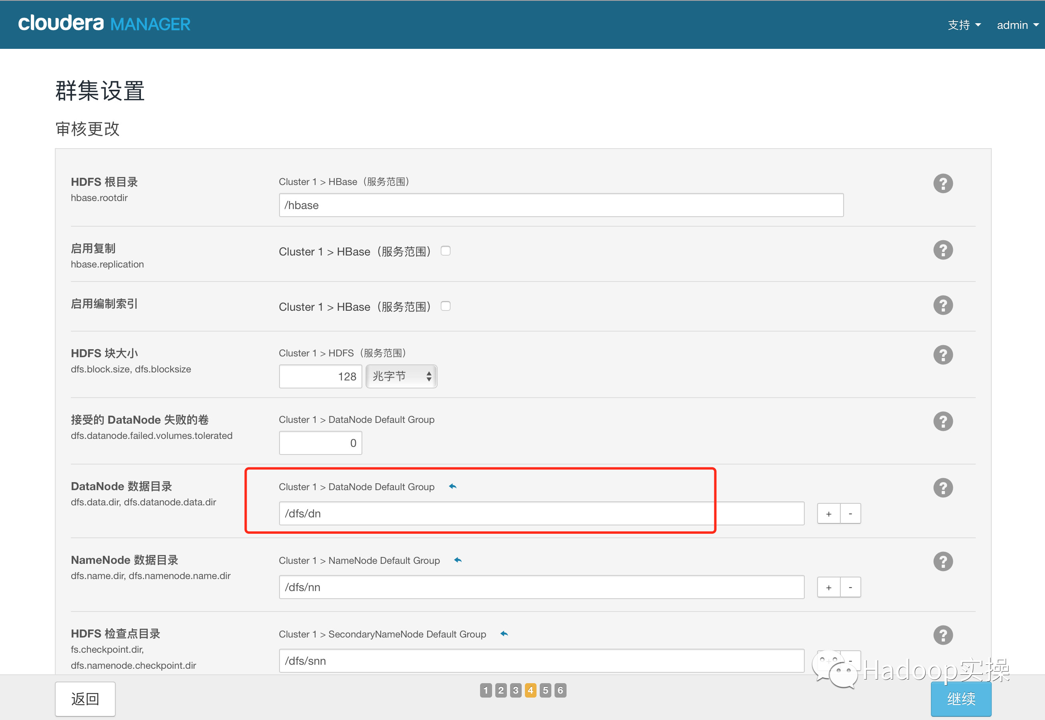Add a DataNode data directory entry
1045x720 pixels.
tap(828, 514)
